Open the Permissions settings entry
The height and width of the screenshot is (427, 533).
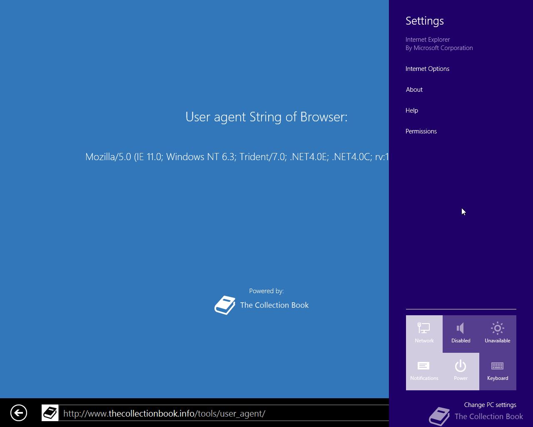click(421, 131)
